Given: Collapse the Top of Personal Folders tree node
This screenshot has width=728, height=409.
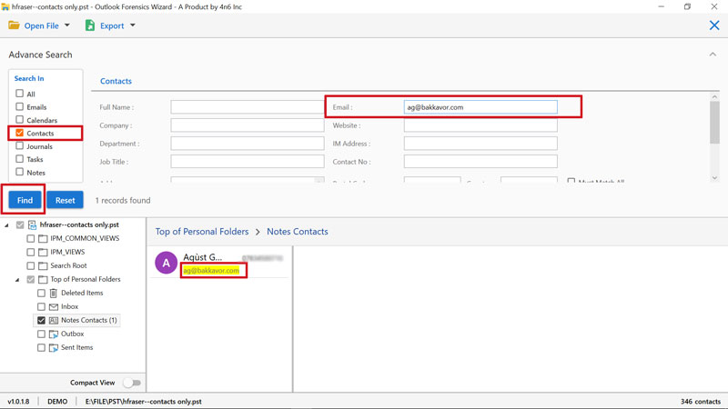Looking at the screenshot, I should coord(17,280).
